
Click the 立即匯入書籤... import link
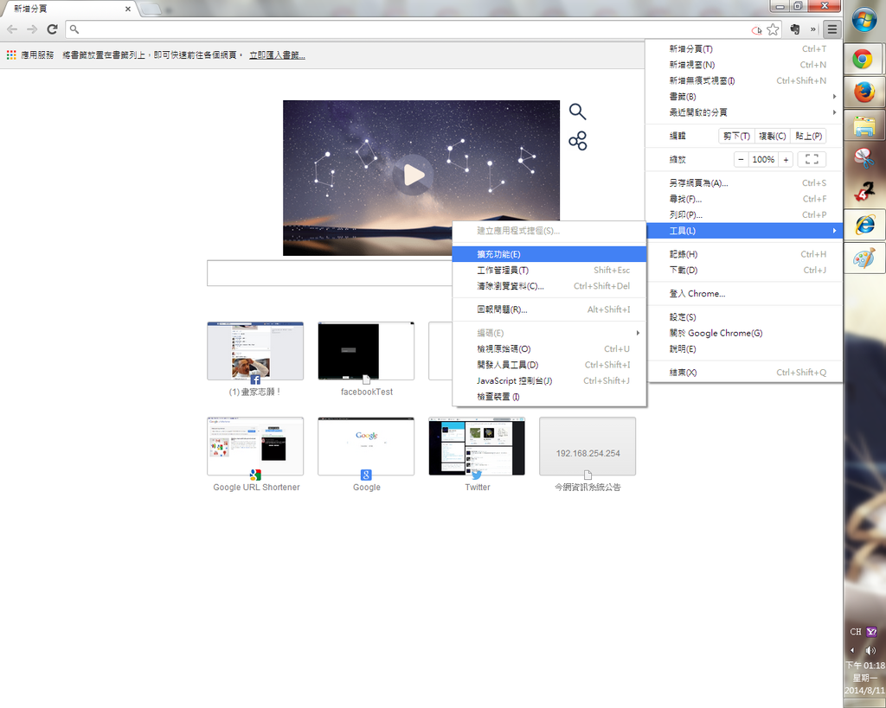[x=277, y=55]
